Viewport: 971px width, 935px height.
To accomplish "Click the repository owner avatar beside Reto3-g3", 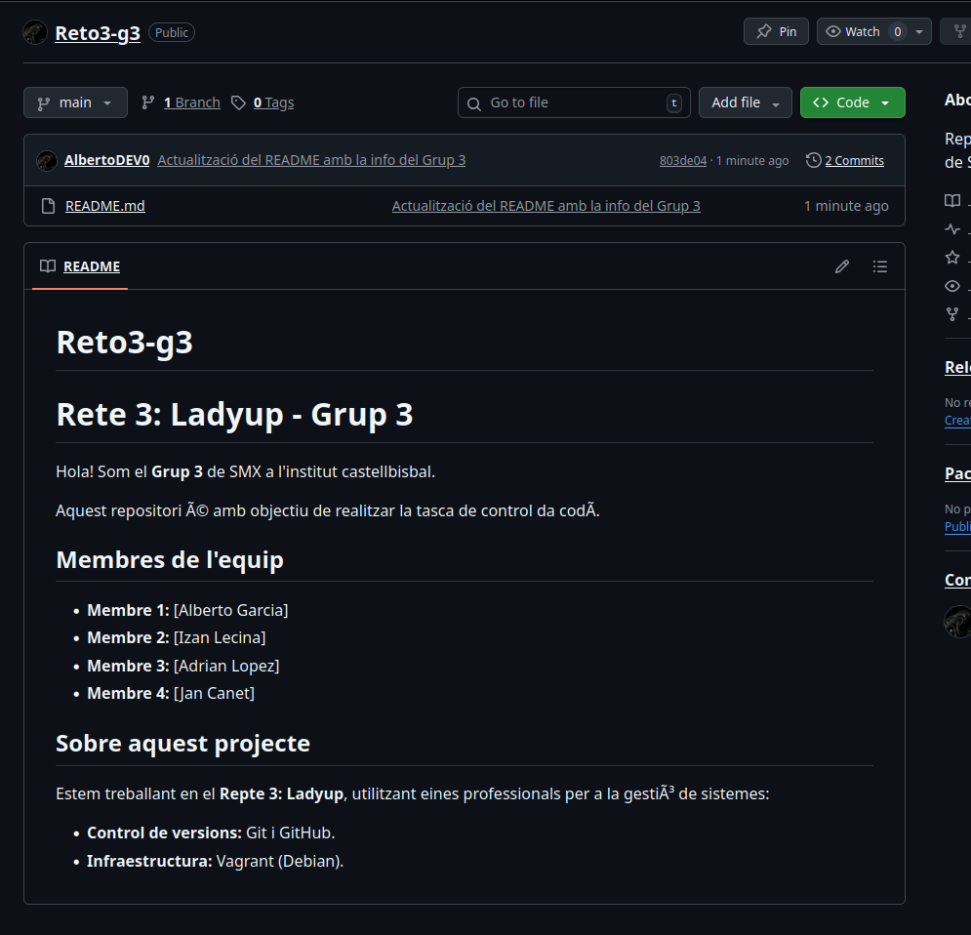I will pyautogui.click(x=35, y=32).
